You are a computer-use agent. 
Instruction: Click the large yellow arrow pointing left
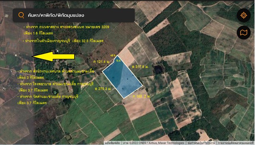(x=54, y=56)
